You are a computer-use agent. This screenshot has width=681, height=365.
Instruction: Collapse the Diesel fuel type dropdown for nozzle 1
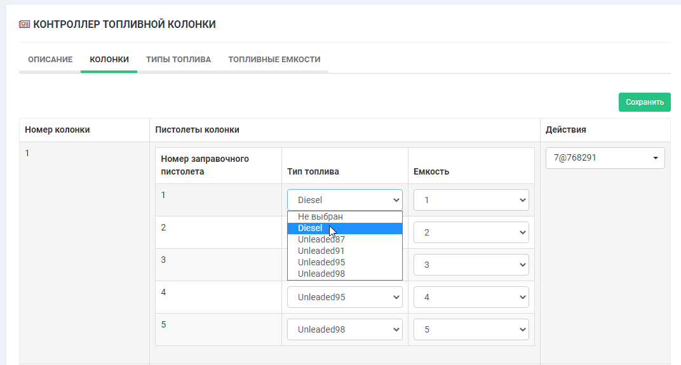coord(344,200)
